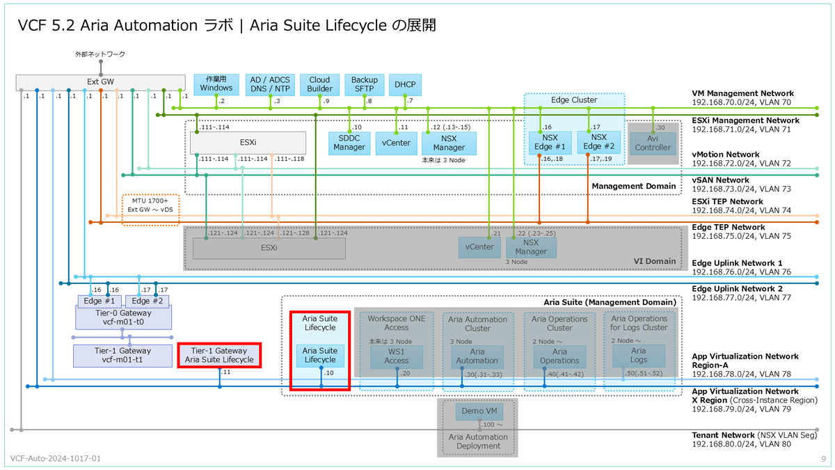Click the 'Backup SFTP' box
Screen dimensions: 835x470
tap(365, 84)
